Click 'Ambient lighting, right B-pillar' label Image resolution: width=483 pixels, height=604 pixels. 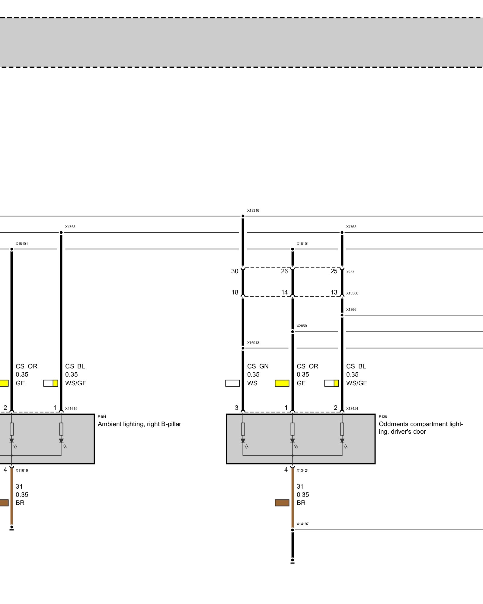[139, 424]
